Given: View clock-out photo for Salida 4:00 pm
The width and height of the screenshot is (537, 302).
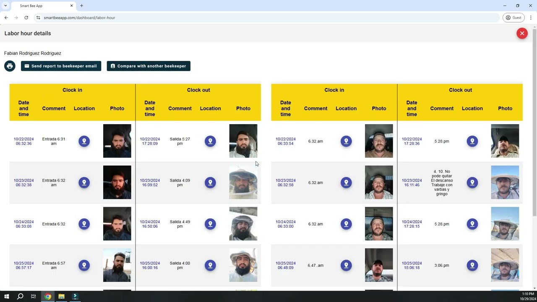Looking at the screenshot, I should (x=243, y=265).
